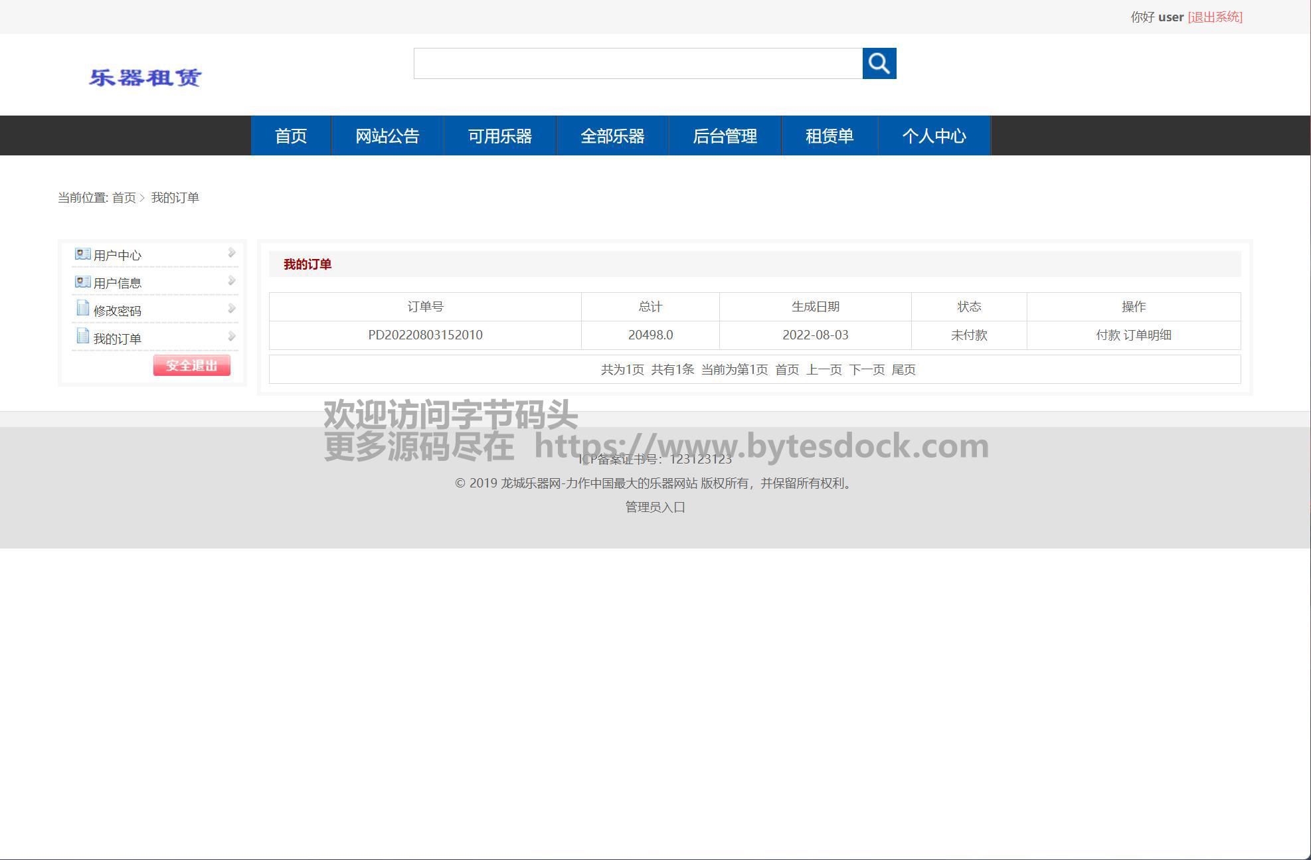Open 个人中心 from the navigation bar
This screenshot has height=860, width=1311.
(934, 136)
